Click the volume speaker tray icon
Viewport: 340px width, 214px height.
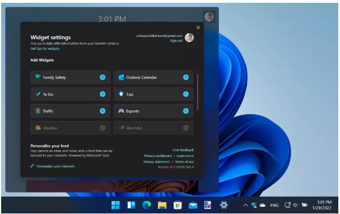click(296, 205)
